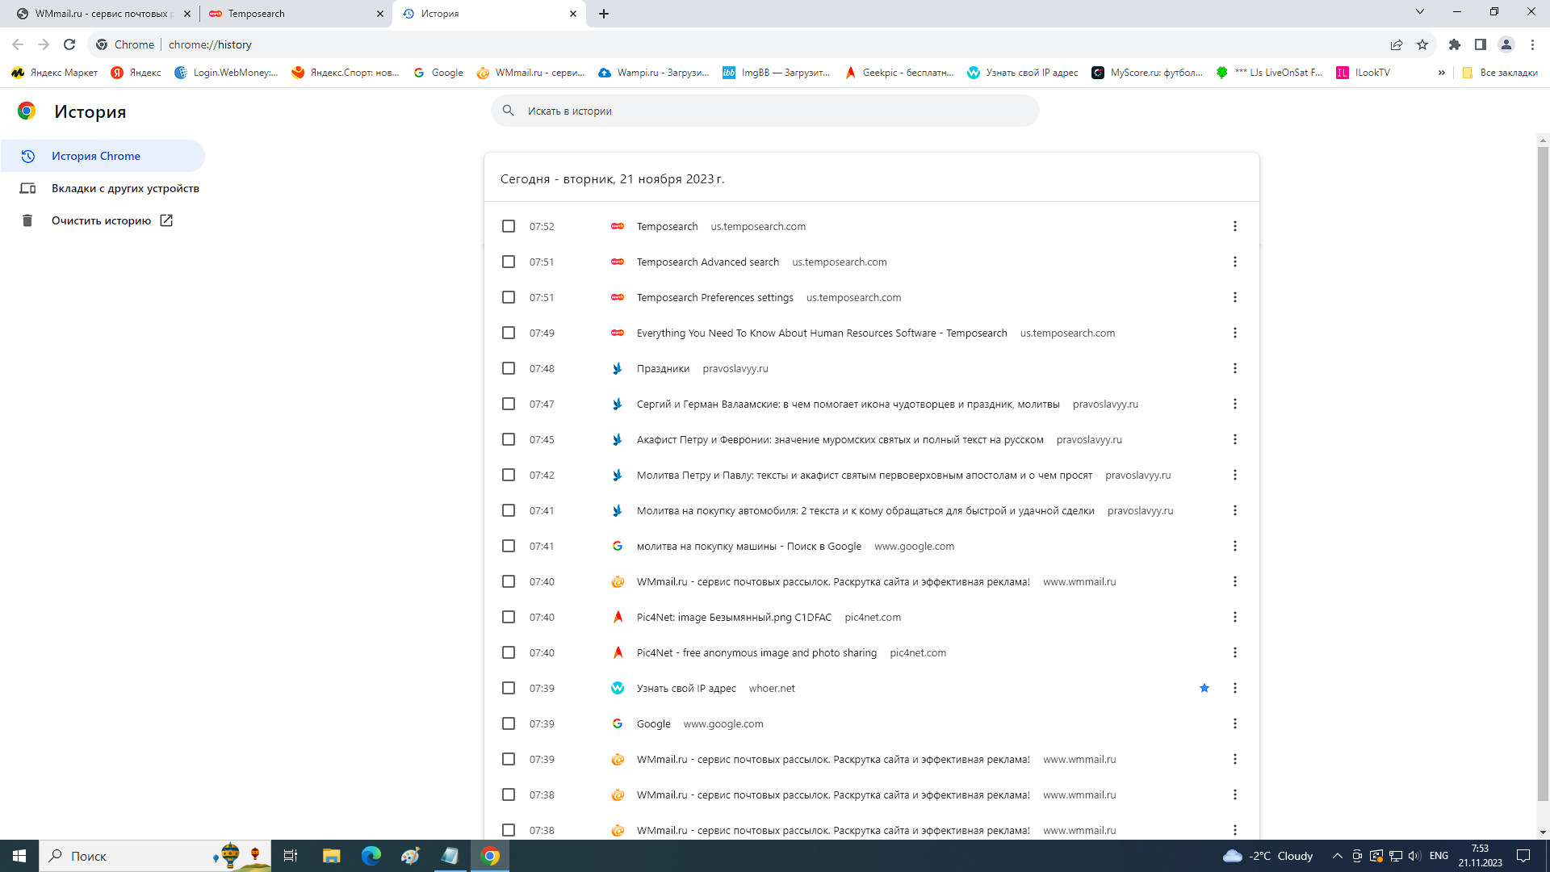Launch Microsoft Edge from taskbar
The image size is (1550, 872).
point(371,856)
